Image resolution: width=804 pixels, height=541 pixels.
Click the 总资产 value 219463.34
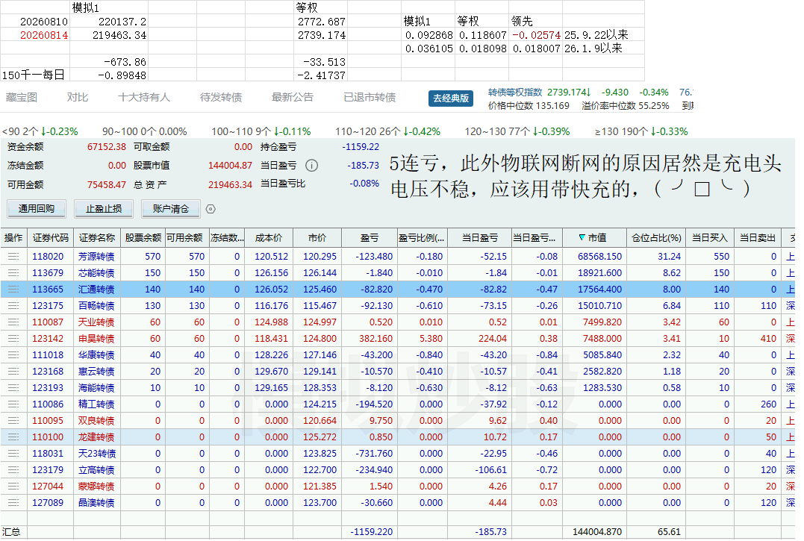pos(230,184)
